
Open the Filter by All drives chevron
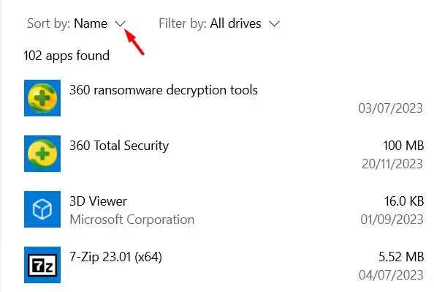(274, 24)
